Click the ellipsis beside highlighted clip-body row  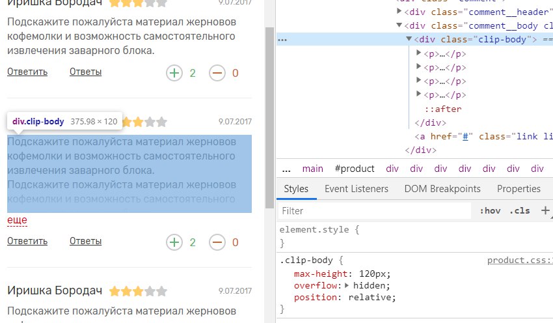click(282, 40)
